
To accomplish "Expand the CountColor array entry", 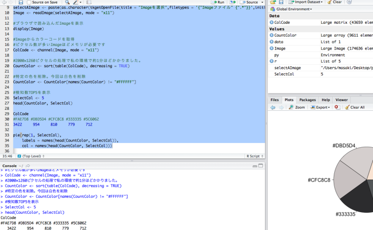I will coord(272,35).
